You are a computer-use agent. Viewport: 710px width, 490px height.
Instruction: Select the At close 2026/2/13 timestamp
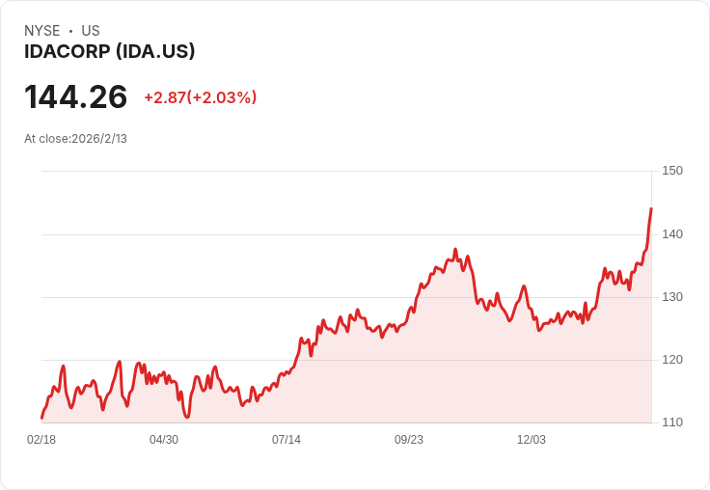75,139
